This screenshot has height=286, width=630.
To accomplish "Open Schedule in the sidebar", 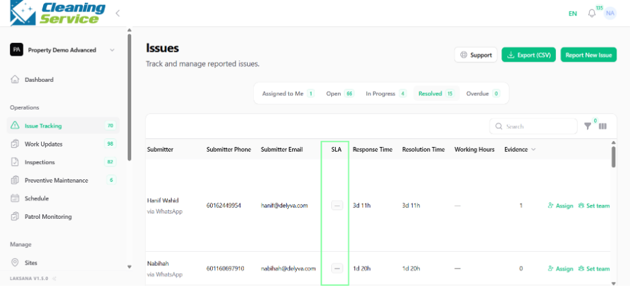I will [x=63, y=198].
